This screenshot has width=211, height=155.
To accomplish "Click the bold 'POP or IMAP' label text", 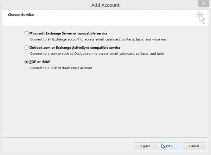I will click(40, 62).
